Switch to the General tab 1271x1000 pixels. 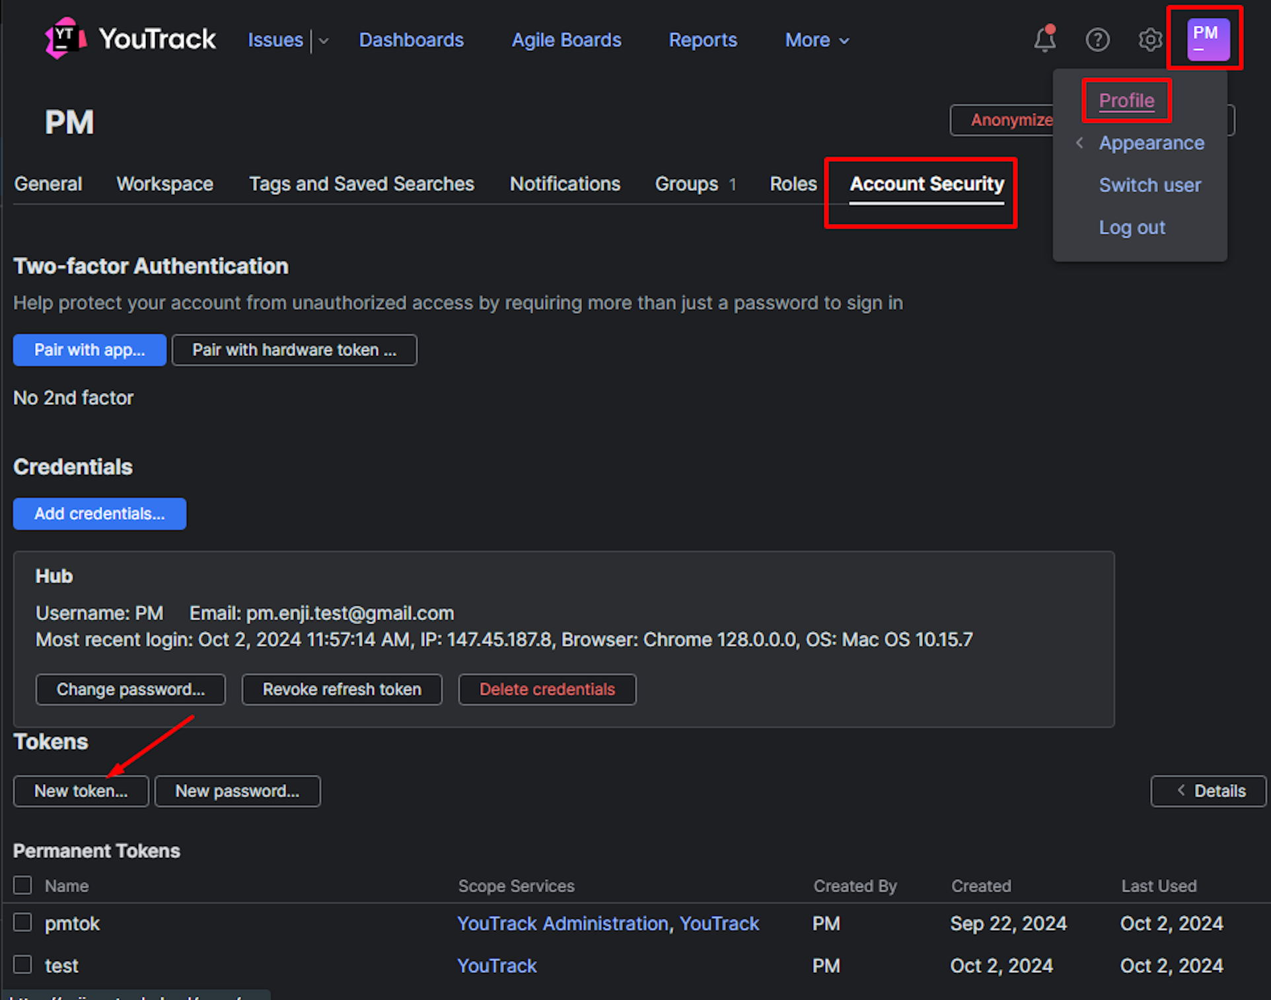tap(48, 184)
